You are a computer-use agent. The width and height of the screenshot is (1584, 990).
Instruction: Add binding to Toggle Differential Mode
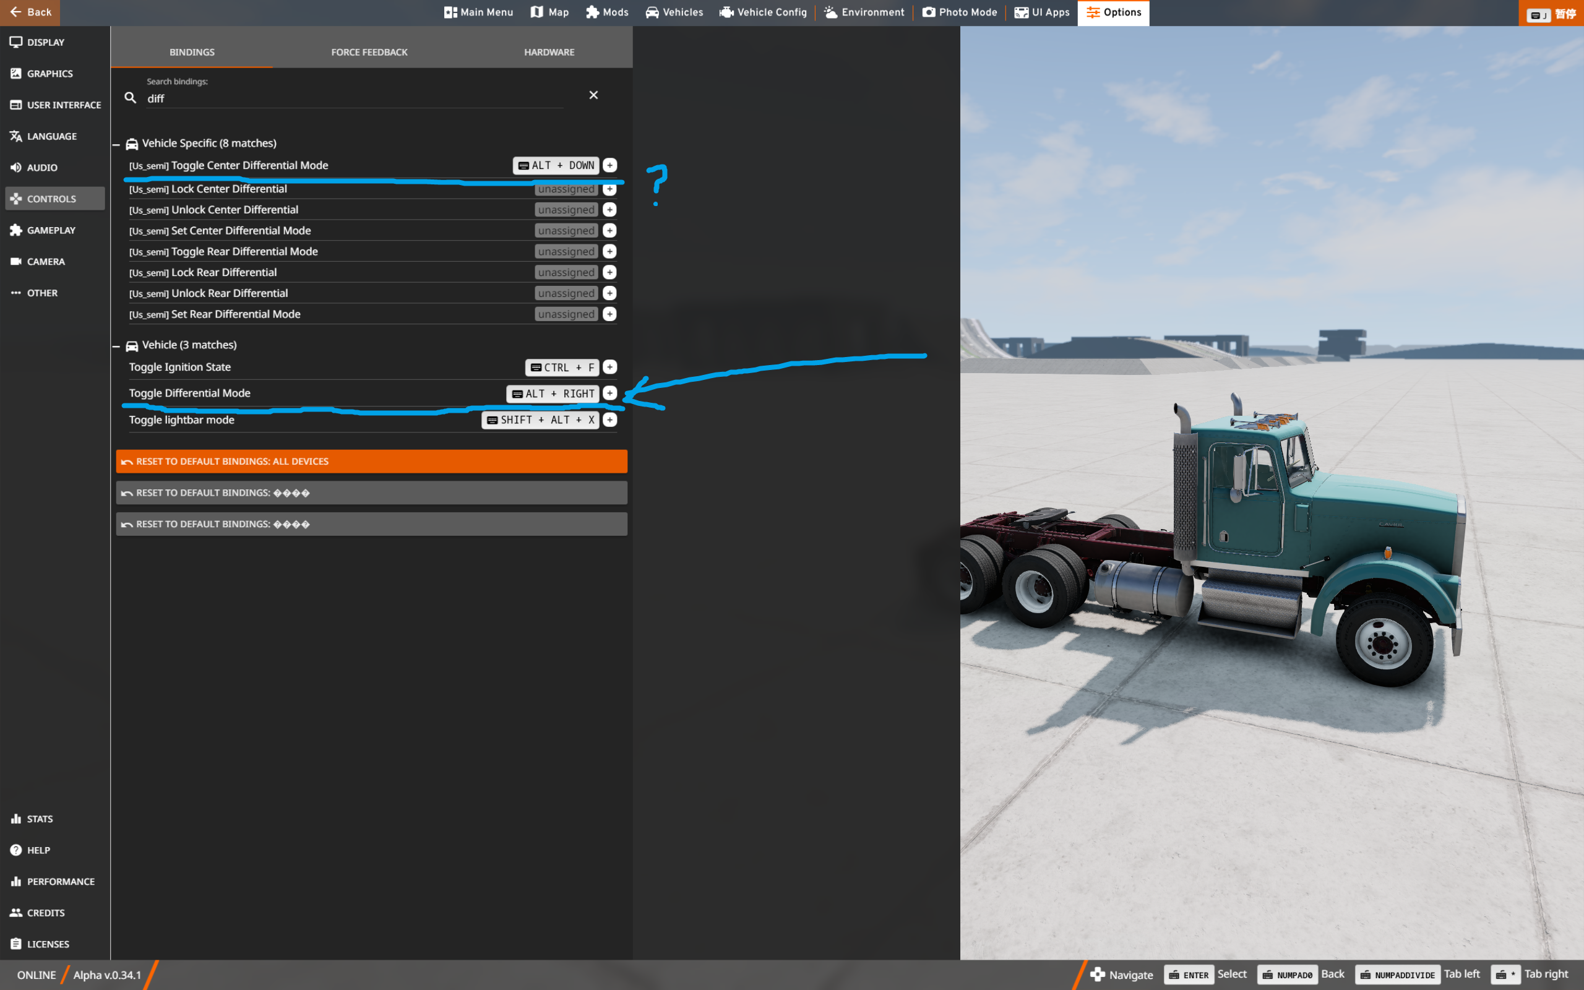(x=609, y=393)
